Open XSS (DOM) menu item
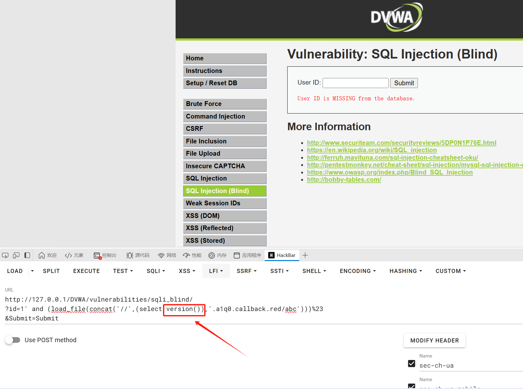Image resolution: width=523 pixels, height=389 pixels. click(225, 216)
